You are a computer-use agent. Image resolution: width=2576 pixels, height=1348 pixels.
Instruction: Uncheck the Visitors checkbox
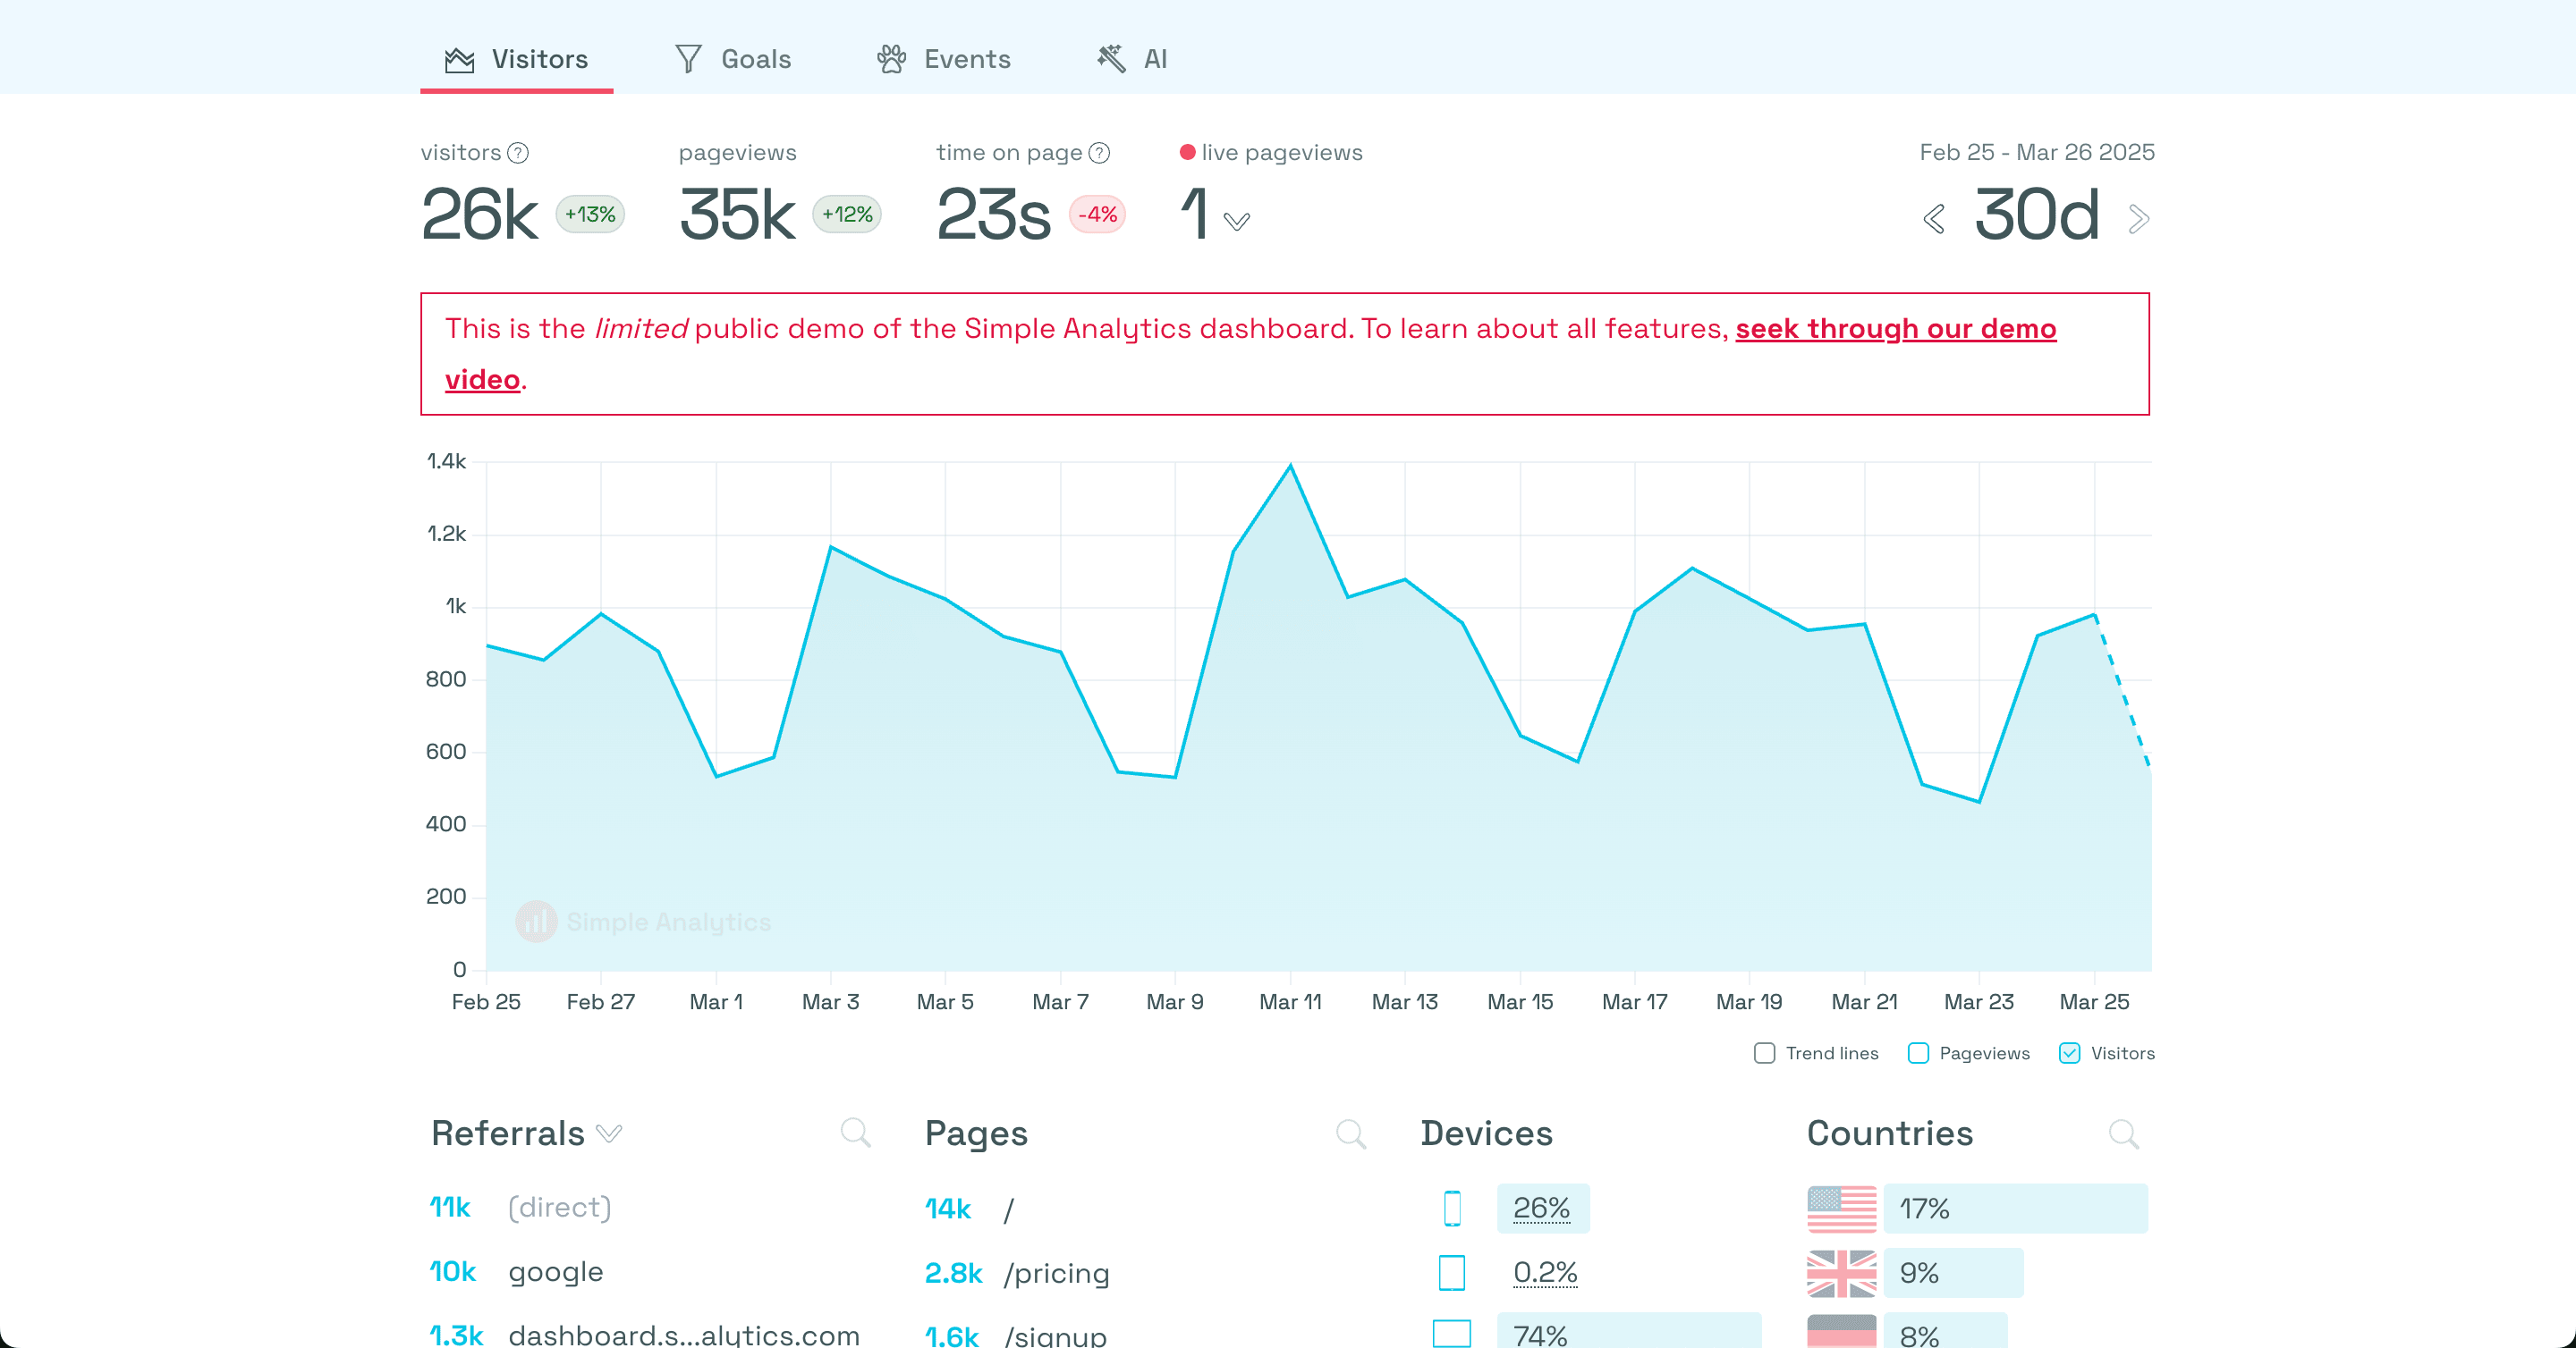point(2070,1053)
